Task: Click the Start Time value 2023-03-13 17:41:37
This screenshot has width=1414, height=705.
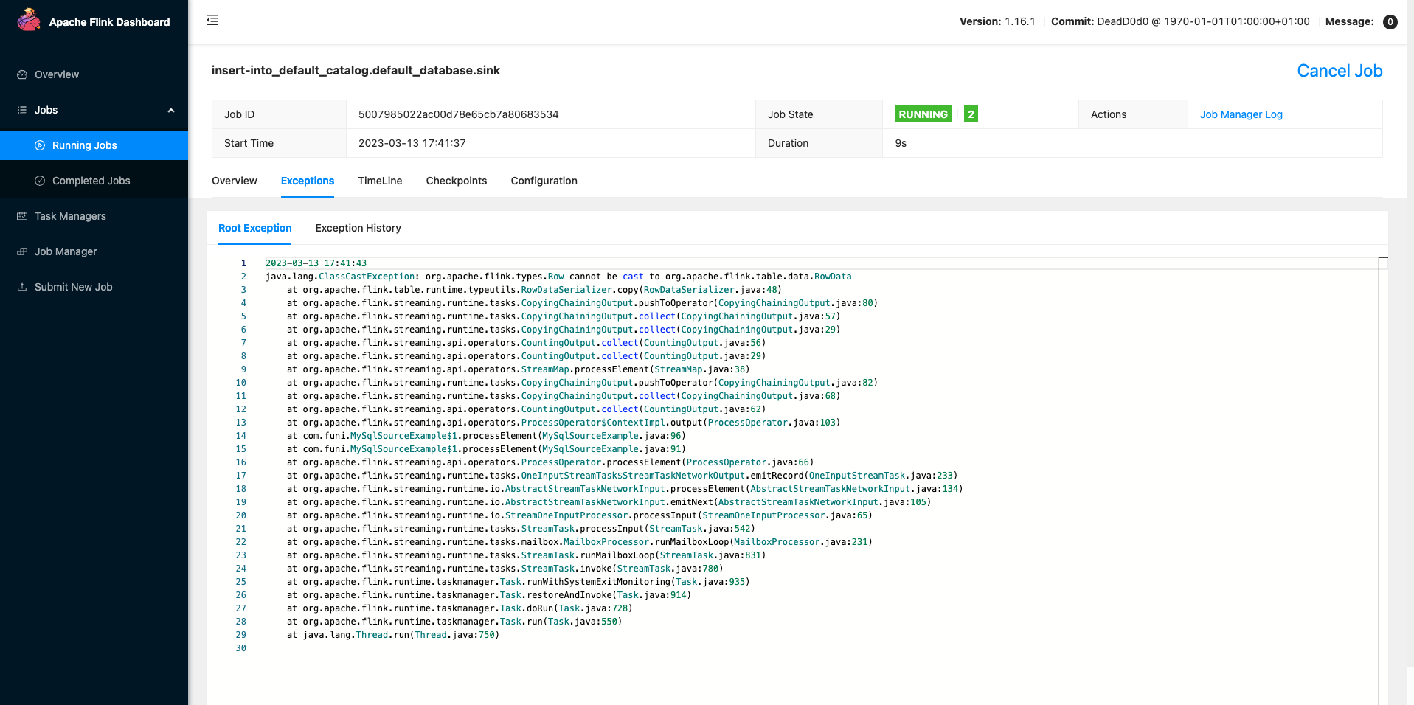Action: (412, 143)
